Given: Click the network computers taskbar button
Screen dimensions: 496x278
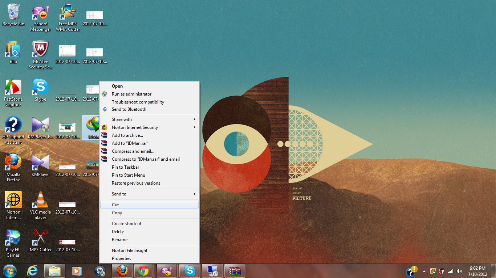Looking at the screenshot, I should [x=212, y=271].
